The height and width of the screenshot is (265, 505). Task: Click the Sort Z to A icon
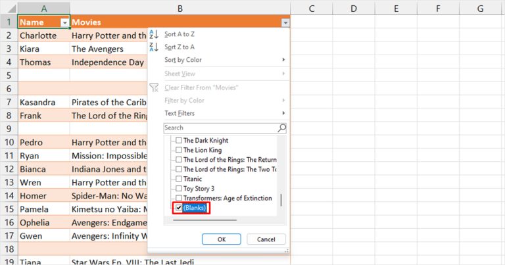(154, 47)
